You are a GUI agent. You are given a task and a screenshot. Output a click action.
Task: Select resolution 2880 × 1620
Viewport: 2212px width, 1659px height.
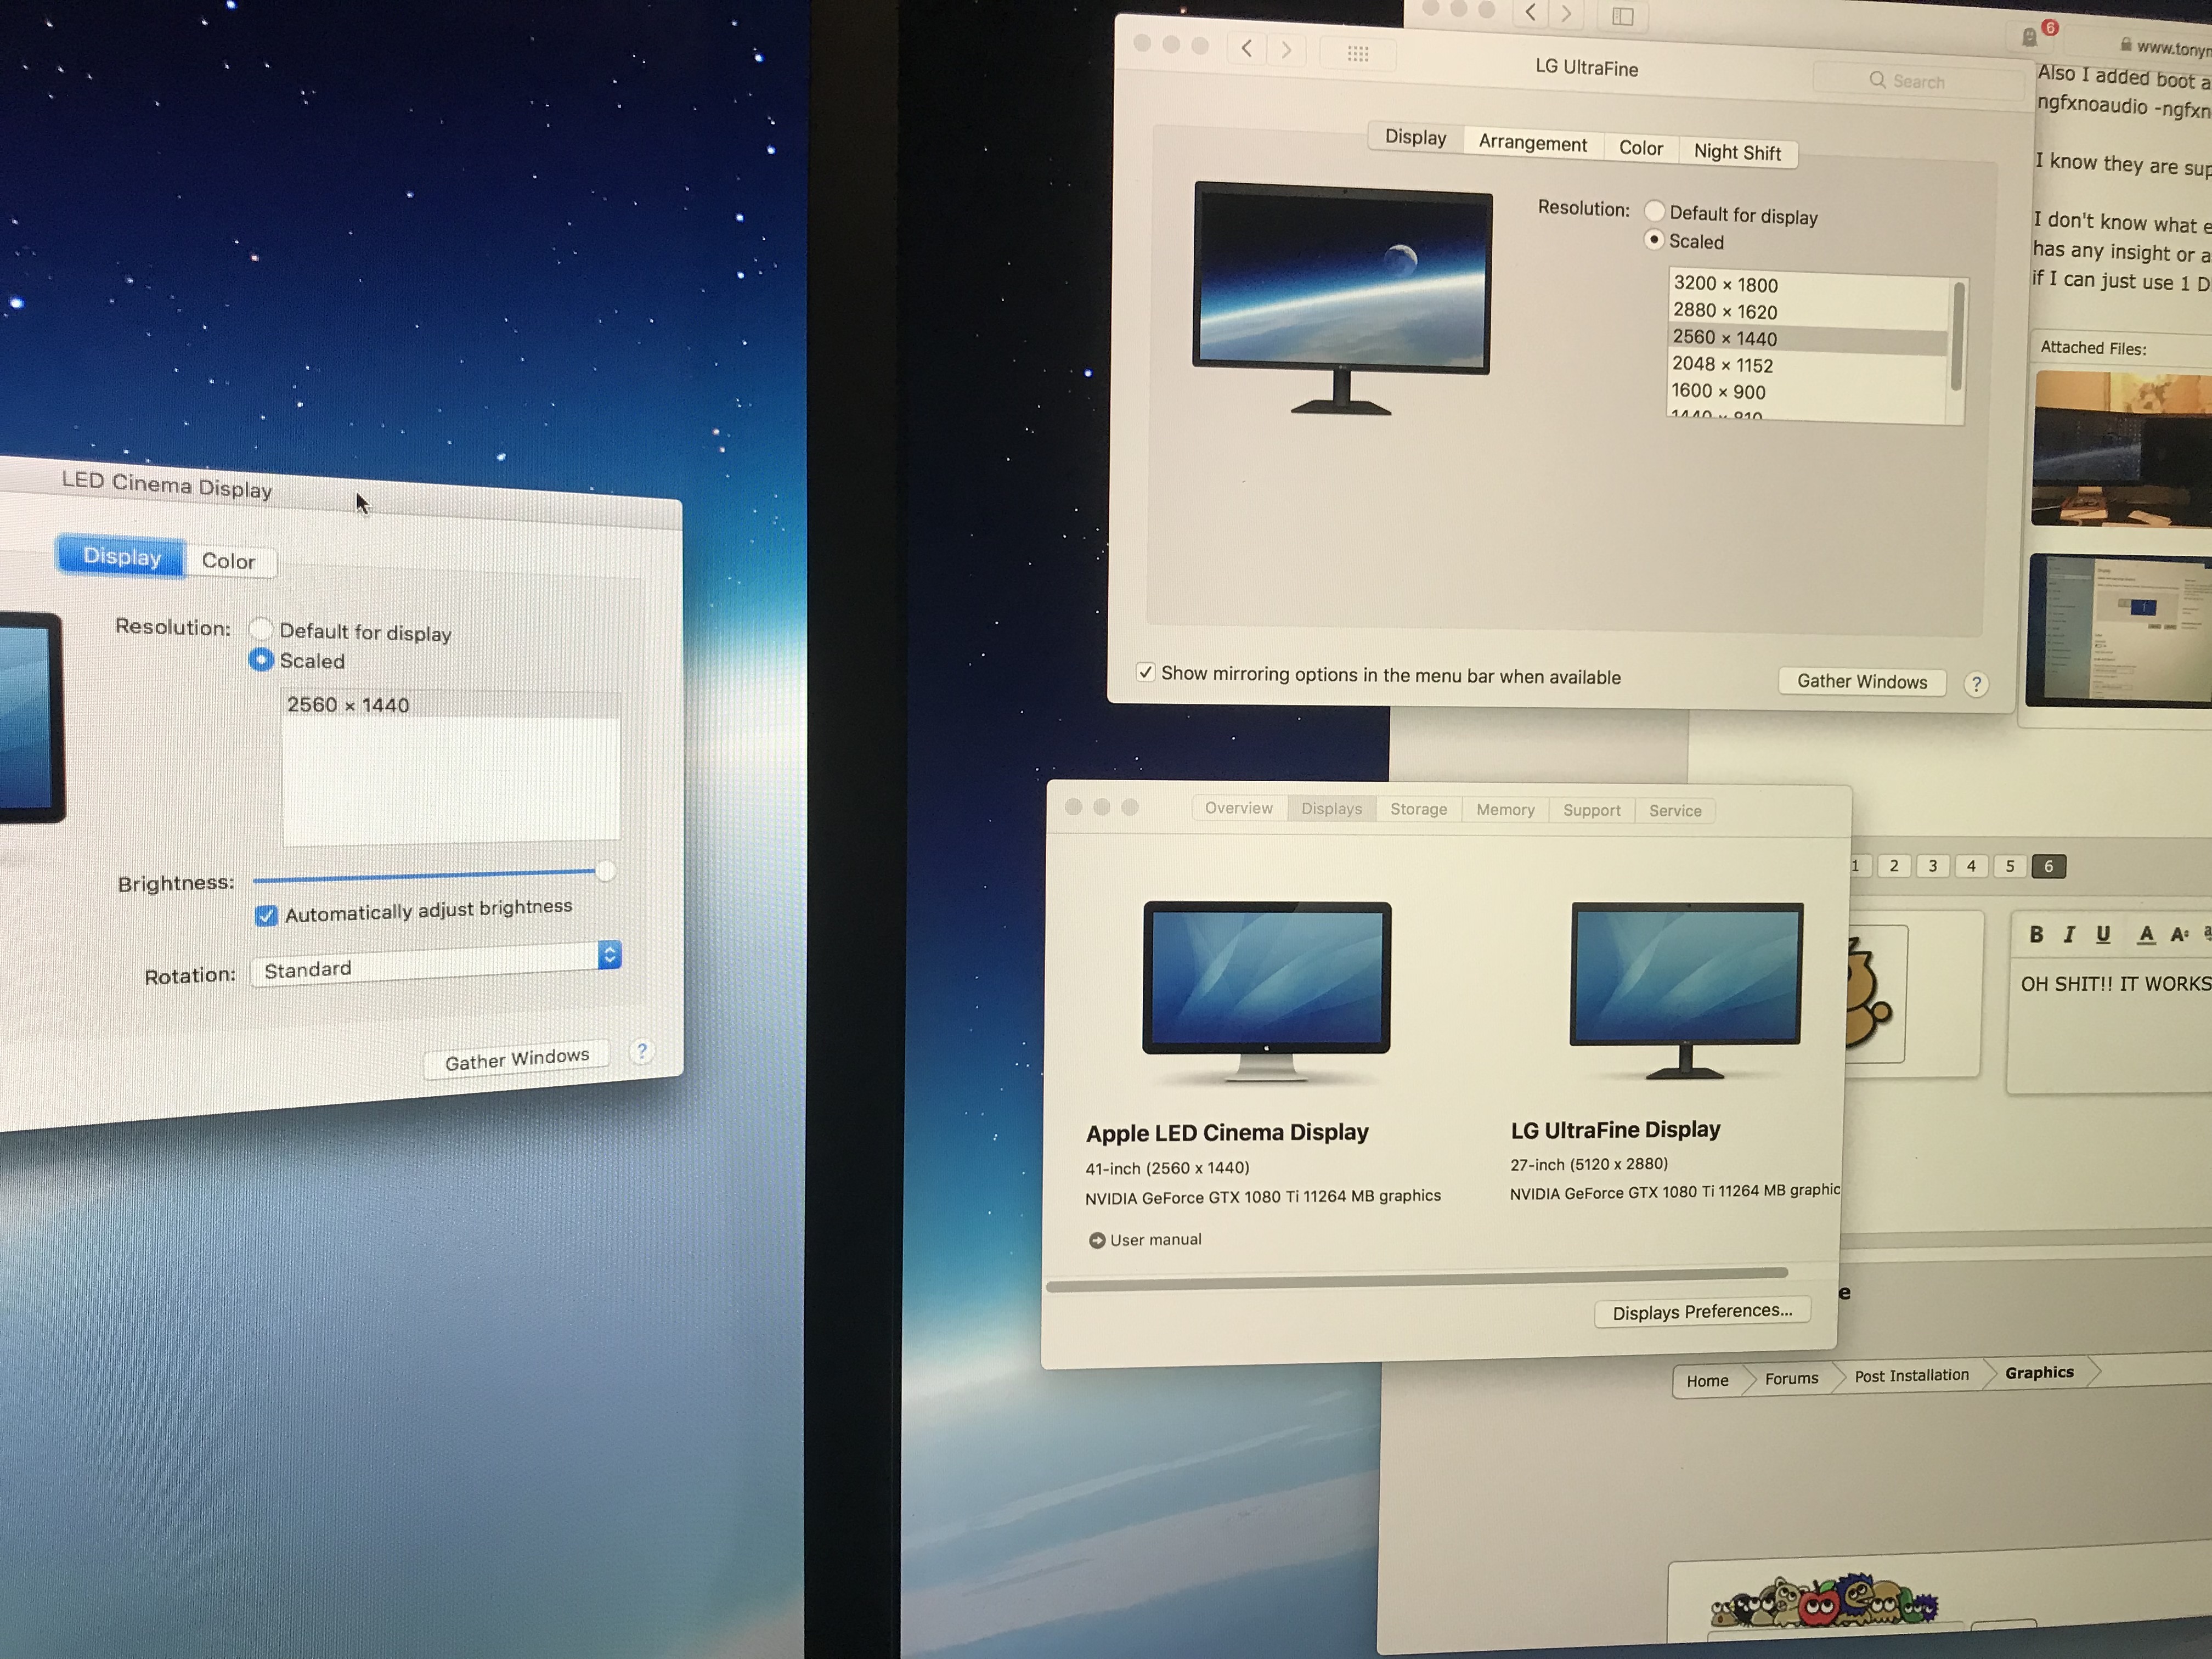(1808, 312)
